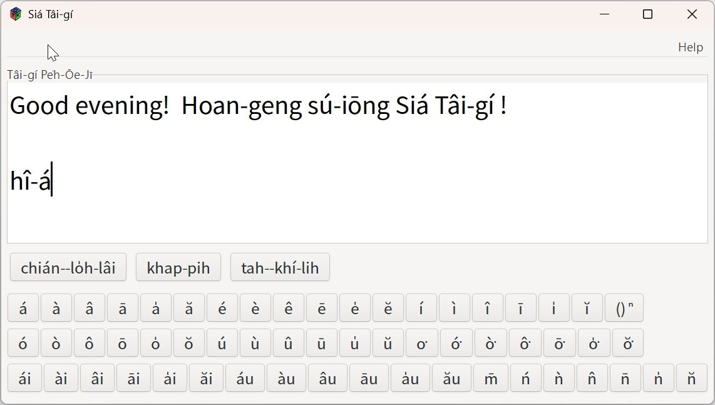Insert the "ū" macron character
715x405 pixels.
click(321, 344)
